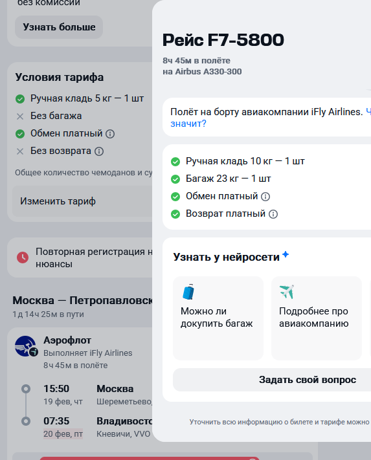
Task: Click info icon next to 'Обмен платный' in flight panel
Action: pos(265,197)
